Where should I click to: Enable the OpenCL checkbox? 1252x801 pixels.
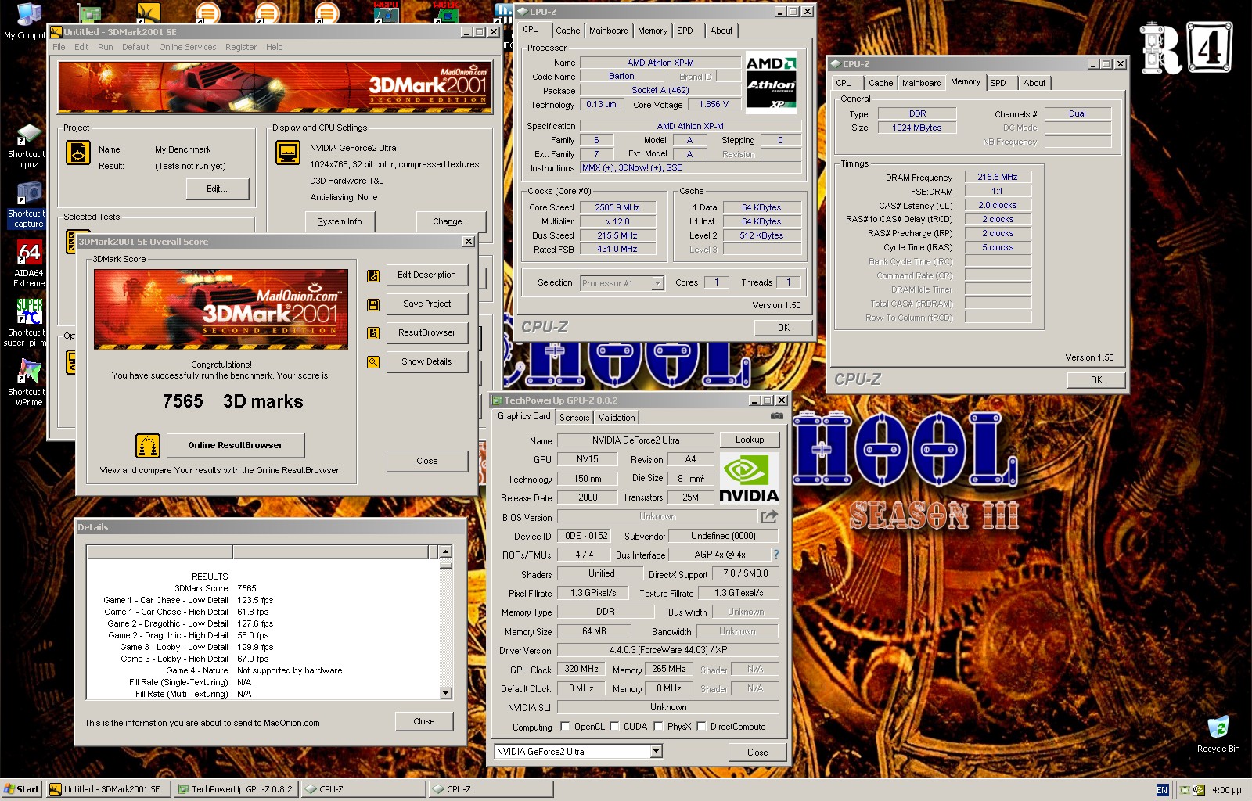coord(566,727)
